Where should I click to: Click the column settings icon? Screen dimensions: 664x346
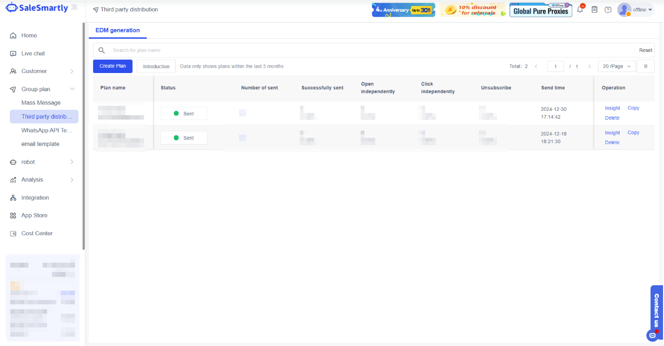645,66
